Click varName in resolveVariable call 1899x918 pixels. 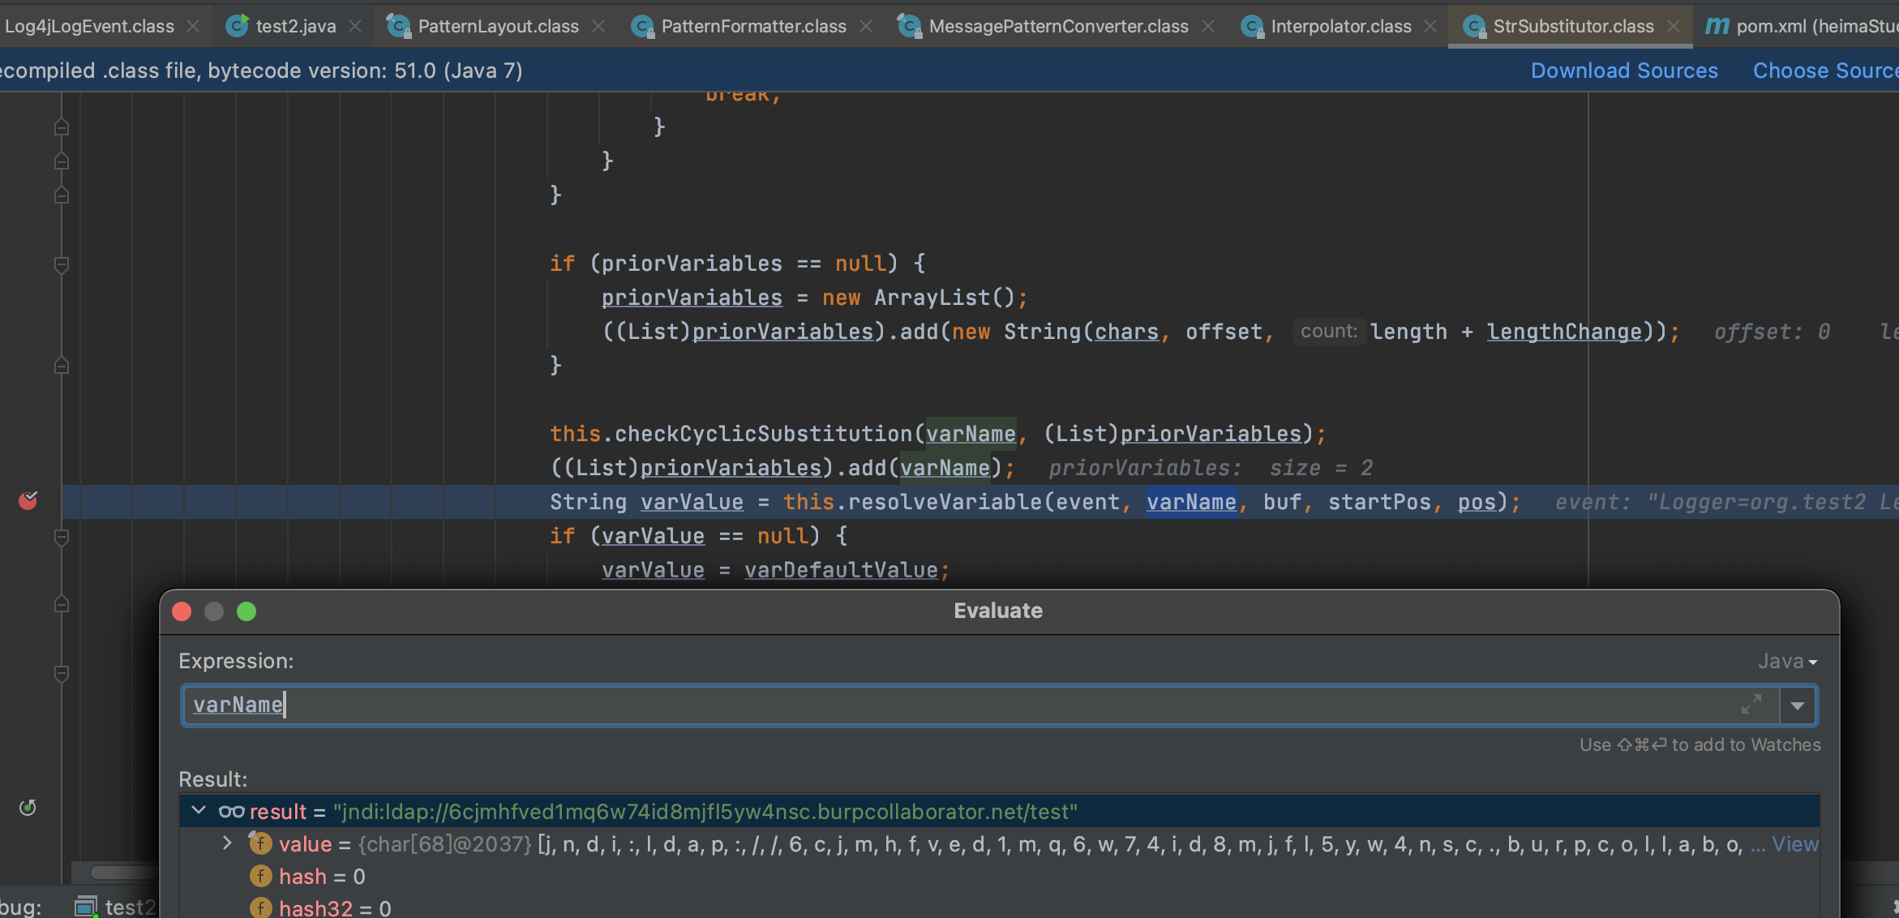1191,502
